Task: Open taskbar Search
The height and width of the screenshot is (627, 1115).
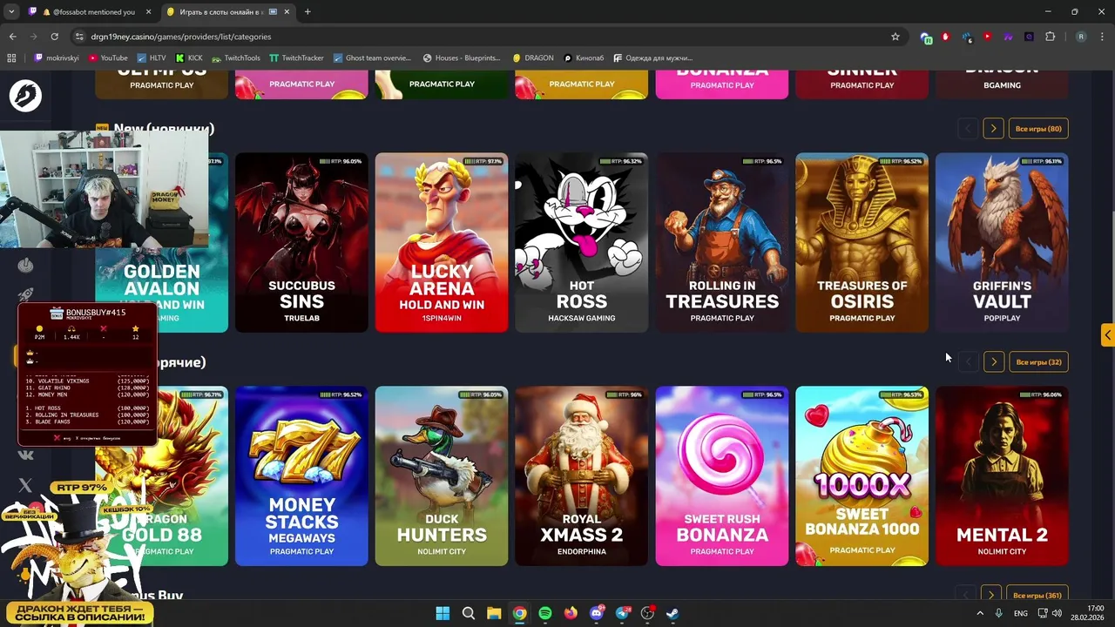Action: (469, 613)
